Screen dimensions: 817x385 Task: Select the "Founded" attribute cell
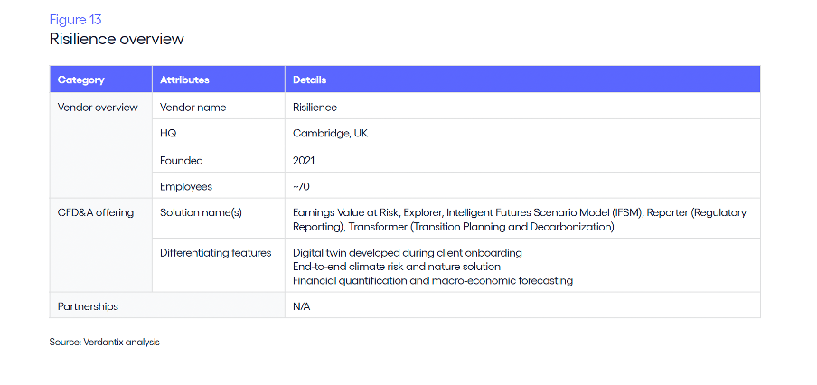pos(182,160)
